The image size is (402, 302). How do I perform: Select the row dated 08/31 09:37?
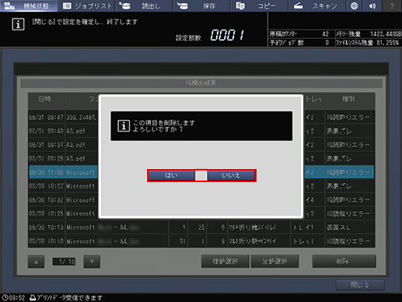tap(201, 145)
